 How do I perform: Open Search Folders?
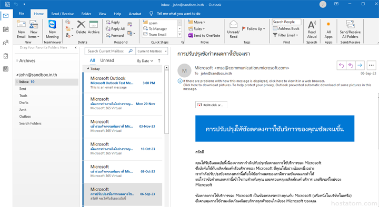(30, 123)
